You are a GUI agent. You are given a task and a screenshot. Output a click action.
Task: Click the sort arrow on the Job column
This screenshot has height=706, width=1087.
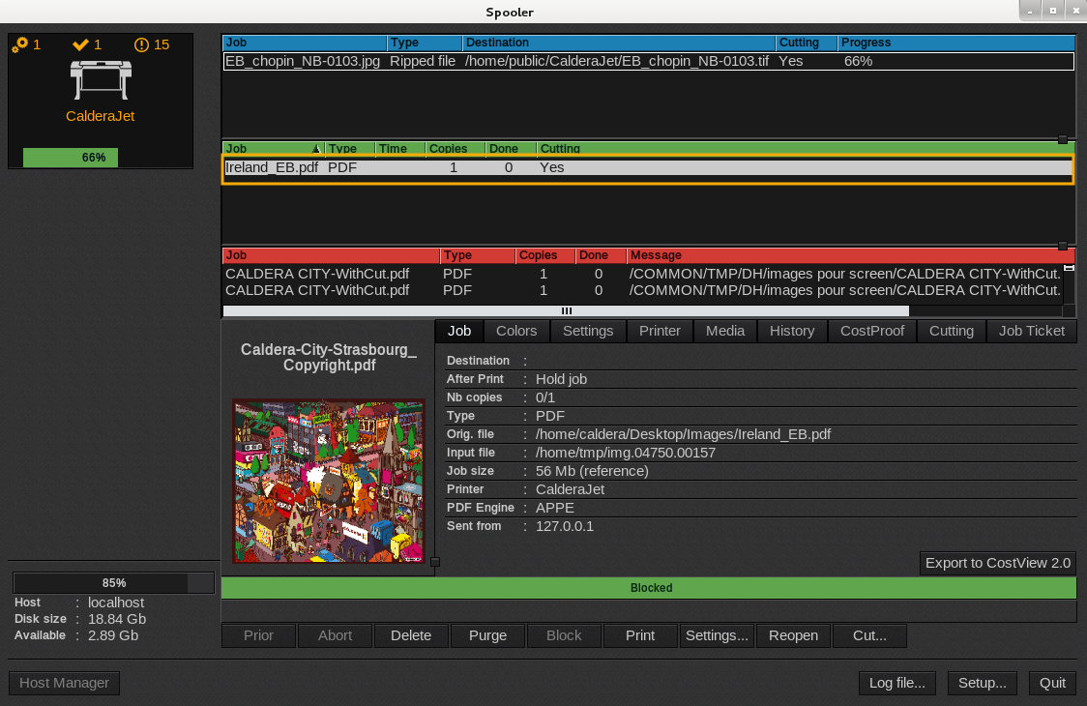pyautogui.click(x=316, y=148)
